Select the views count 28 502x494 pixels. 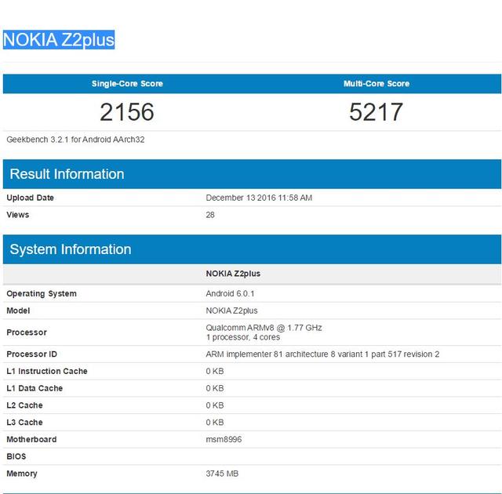click(x=210, y=215)
